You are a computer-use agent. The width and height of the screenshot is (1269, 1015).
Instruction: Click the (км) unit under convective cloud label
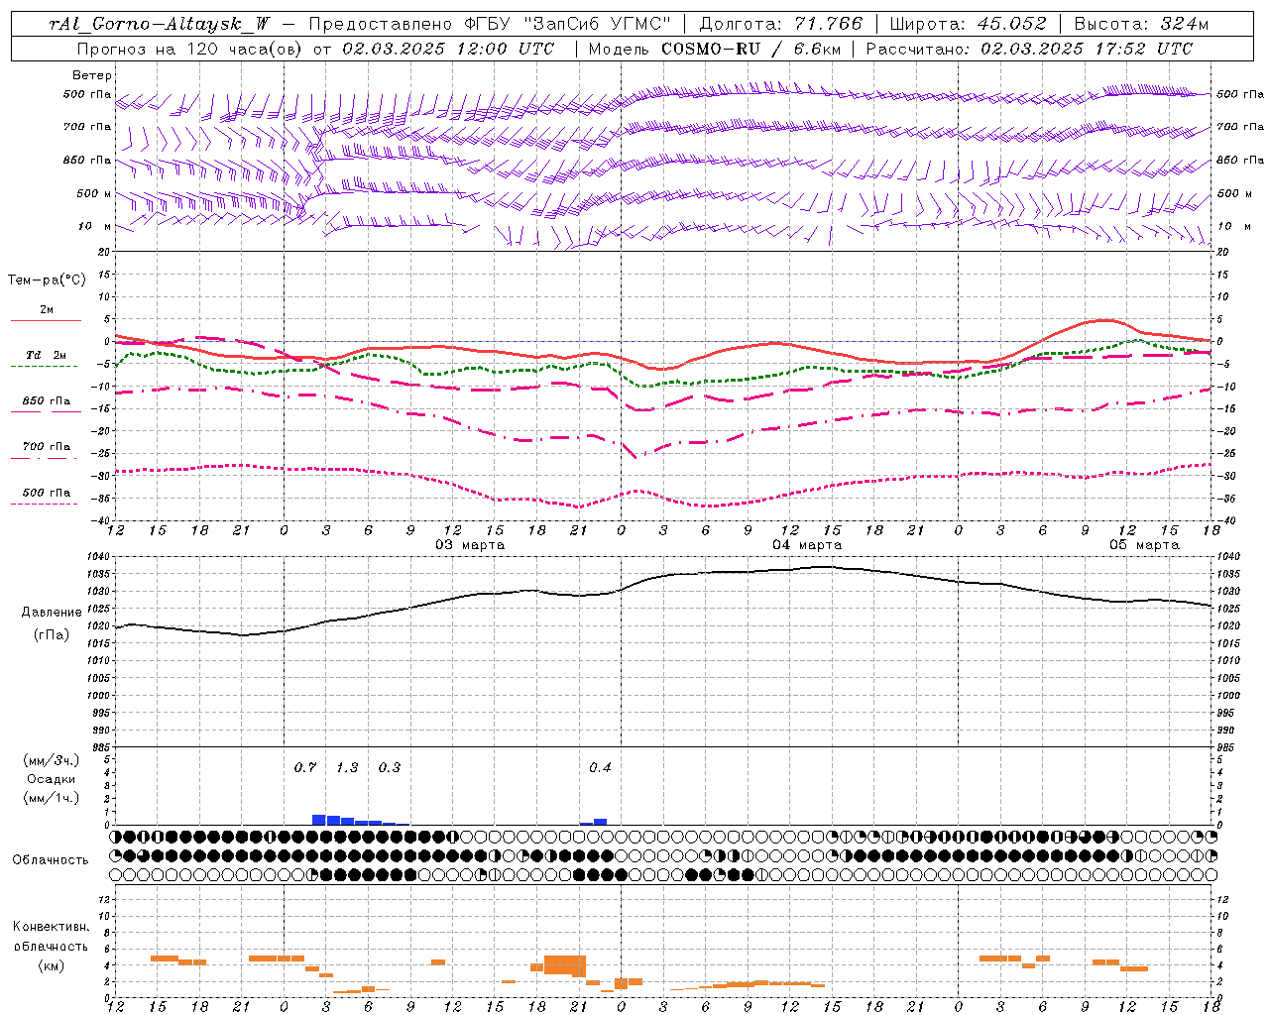coord(51,965)
